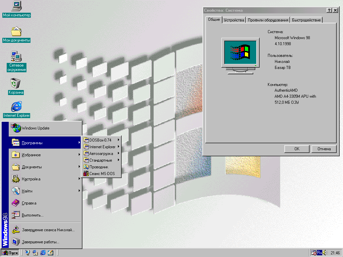
Task: Open the Мой компьютер desktop icon
Action: click(x=16, y=9)
